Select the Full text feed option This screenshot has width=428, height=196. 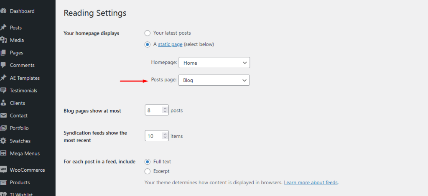[x=148, y=162]
